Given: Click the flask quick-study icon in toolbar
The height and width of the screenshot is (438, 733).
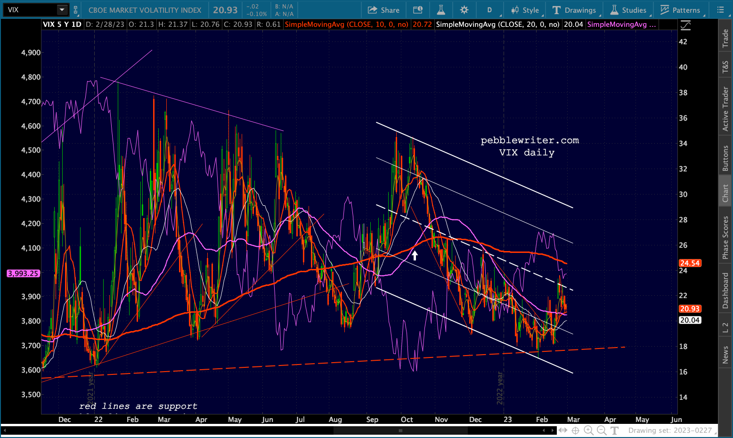Looking at the screenshot, I should 441,10.
